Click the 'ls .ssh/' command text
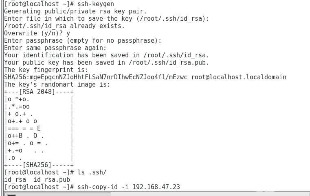 [x=92, y=172]
